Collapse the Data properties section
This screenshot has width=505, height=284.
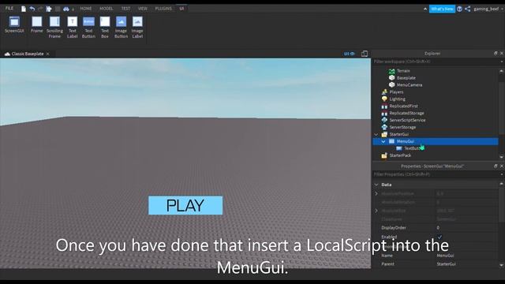click(x=376, y=185)
